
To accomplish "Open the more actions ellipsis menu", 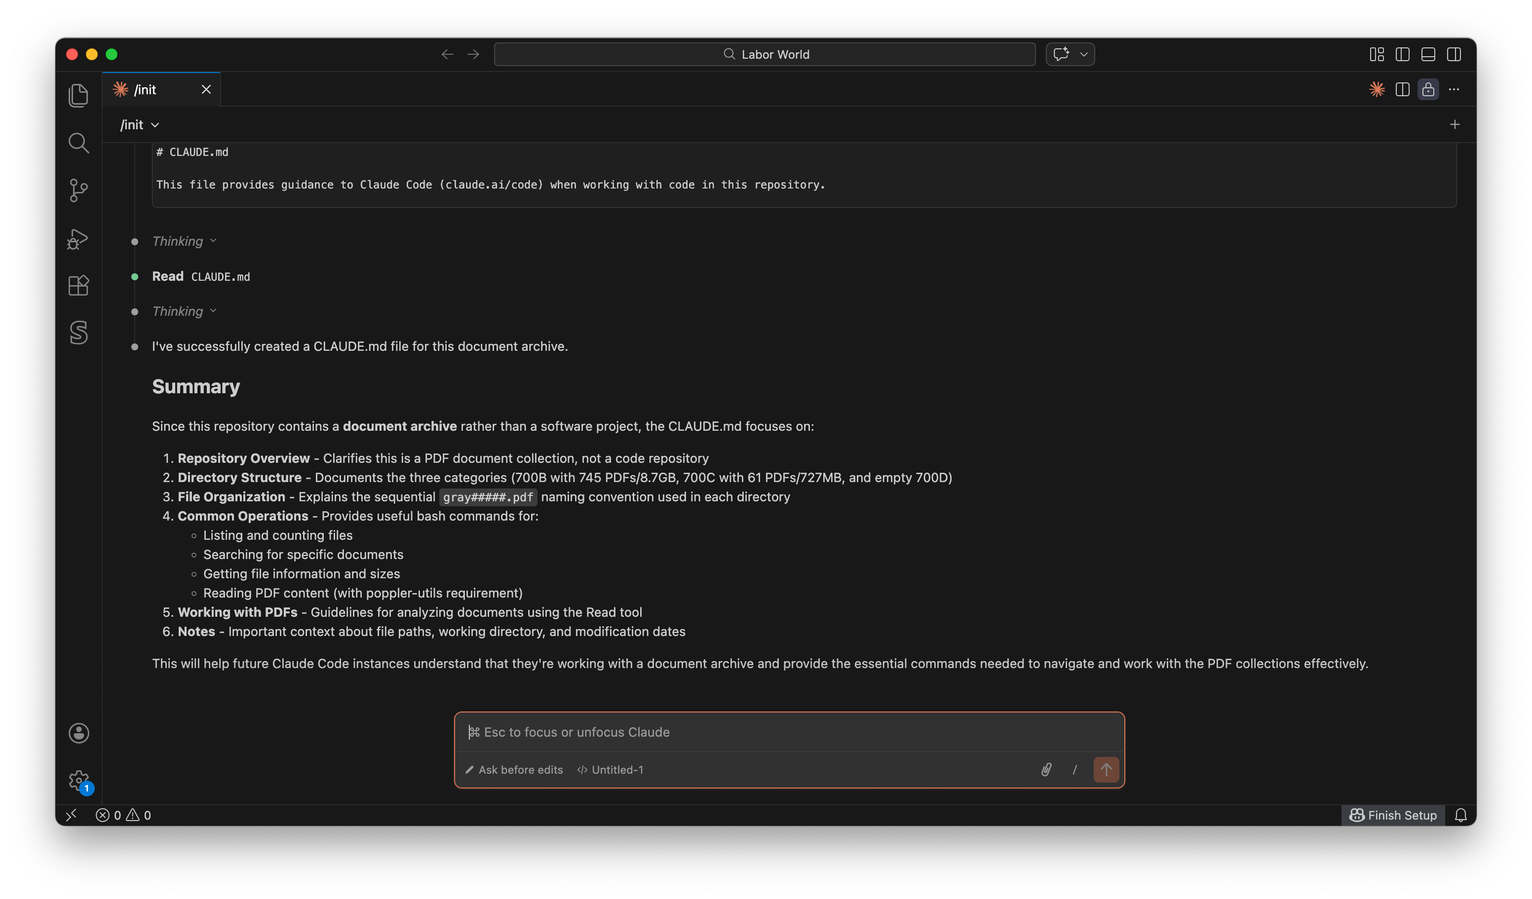I will coord(1454,89).
